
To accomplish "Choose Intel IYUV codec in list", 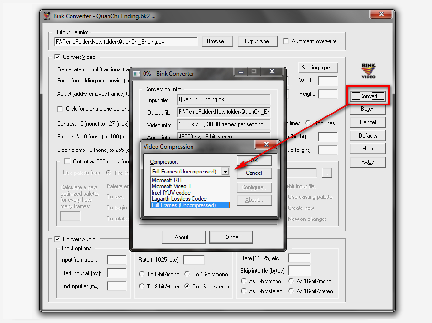I will tap(190, 193).
